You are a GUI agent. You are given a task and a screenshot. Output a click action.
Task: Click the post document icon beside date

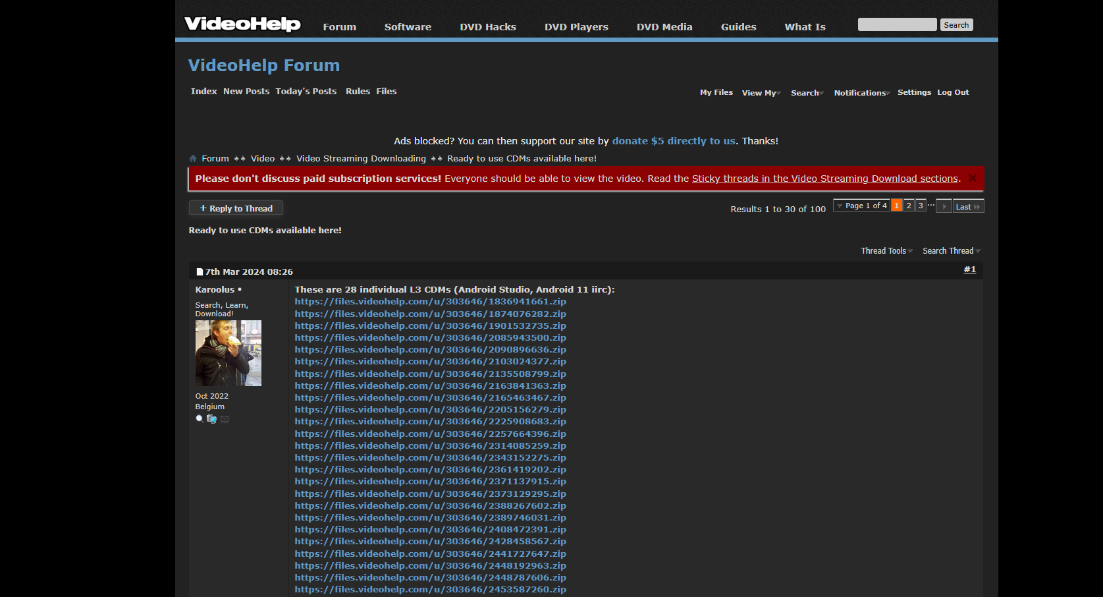[200, 272]
